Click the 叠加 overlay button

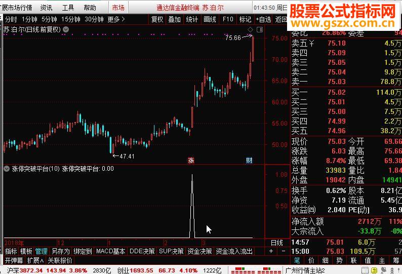174,19
